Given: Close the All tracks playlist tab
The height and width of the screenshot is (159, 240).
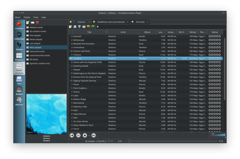Looking at the screenshot, I should [x=148, y=22].
